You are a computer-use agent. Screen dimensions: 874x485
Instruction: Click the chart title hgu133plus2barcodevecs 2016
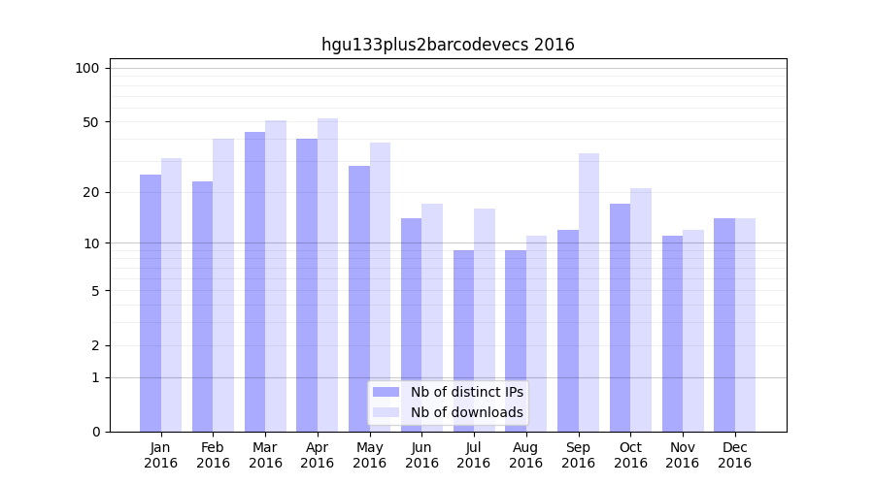click(x=448, y=45)
